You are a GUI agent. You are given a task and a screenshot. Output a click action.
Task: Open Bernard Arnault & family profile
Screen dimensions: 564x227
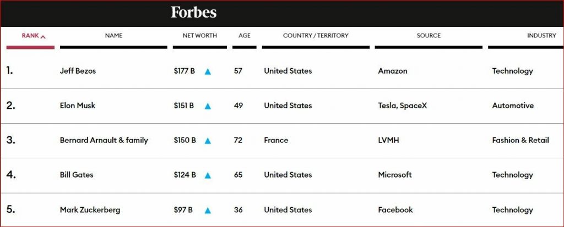(104, 140)
